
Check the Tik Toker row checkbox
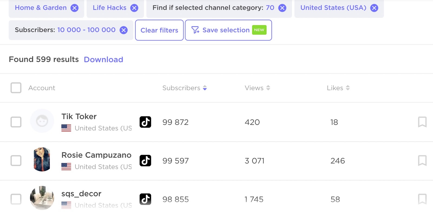pos(16,122)
